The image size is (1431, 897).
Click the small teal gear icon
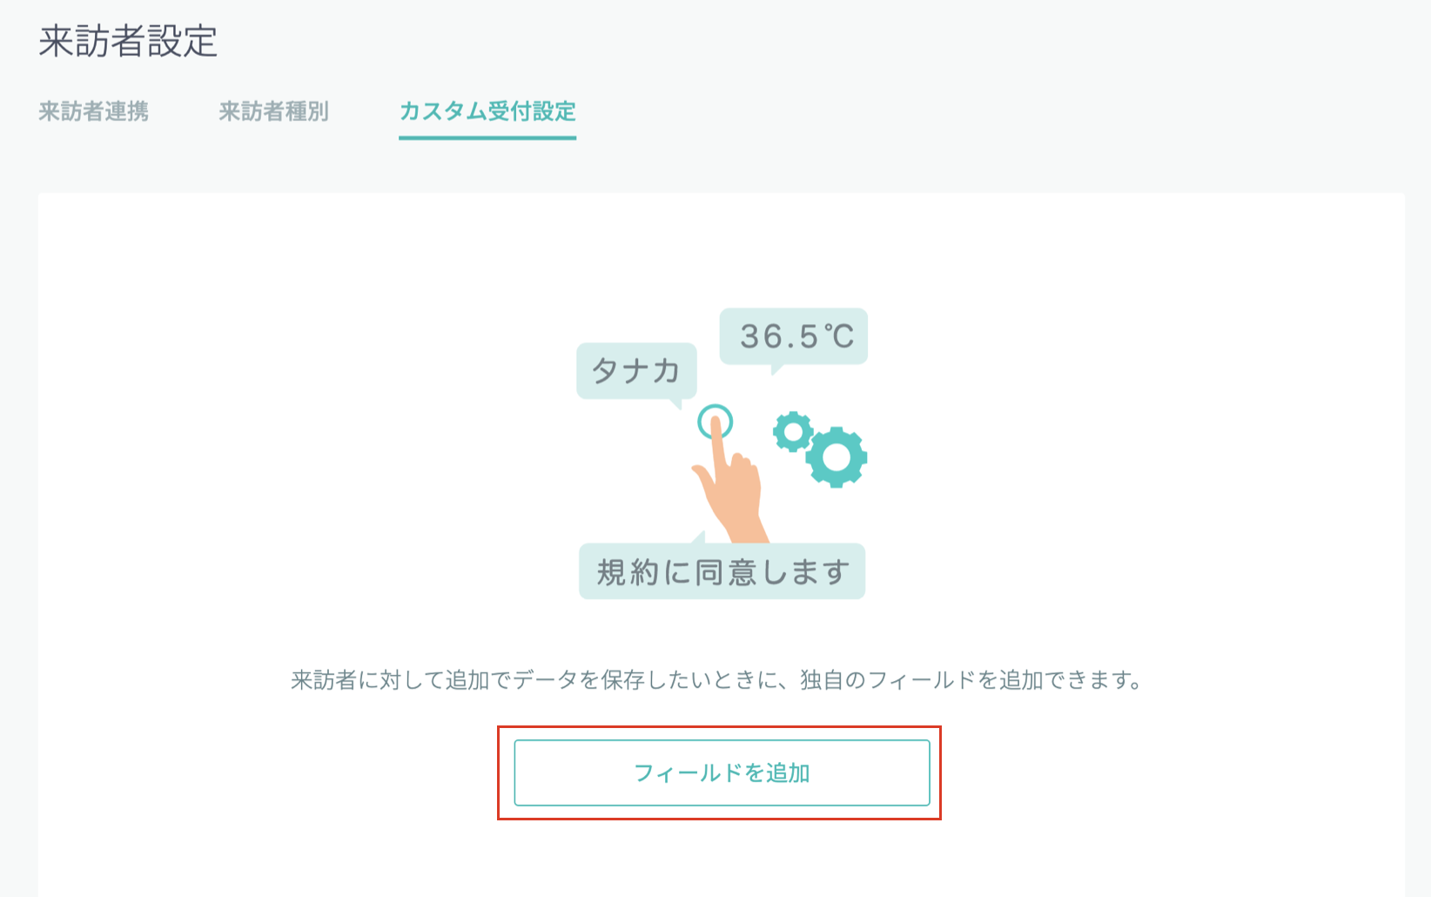793,432
